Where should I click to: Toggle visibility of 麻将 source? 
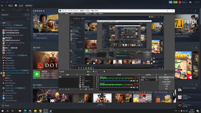94,83
